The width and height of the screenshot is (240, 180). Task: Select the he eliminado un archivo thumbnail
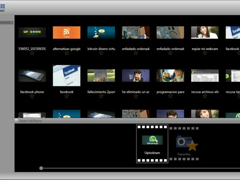[x=136, y=76]
